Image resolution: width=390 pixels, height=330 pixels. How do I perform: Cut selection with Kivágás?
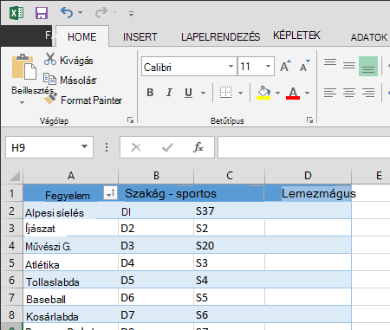point(68,60)
